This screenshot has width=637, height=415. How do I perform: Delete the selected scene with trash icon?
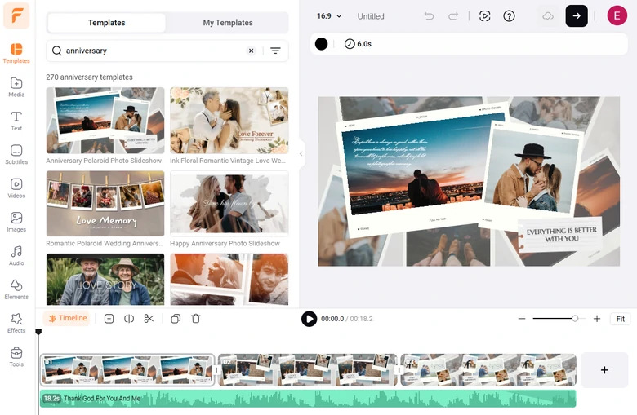(196, 319)
